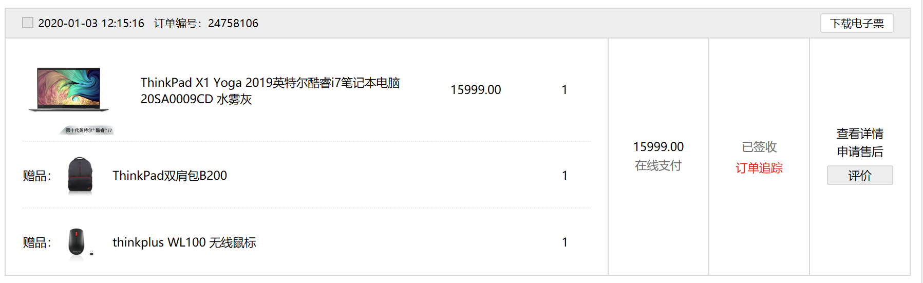Click 申请售后 to request after-sales service
Viewport: 923px width, 283px height.
coord(860,152)
